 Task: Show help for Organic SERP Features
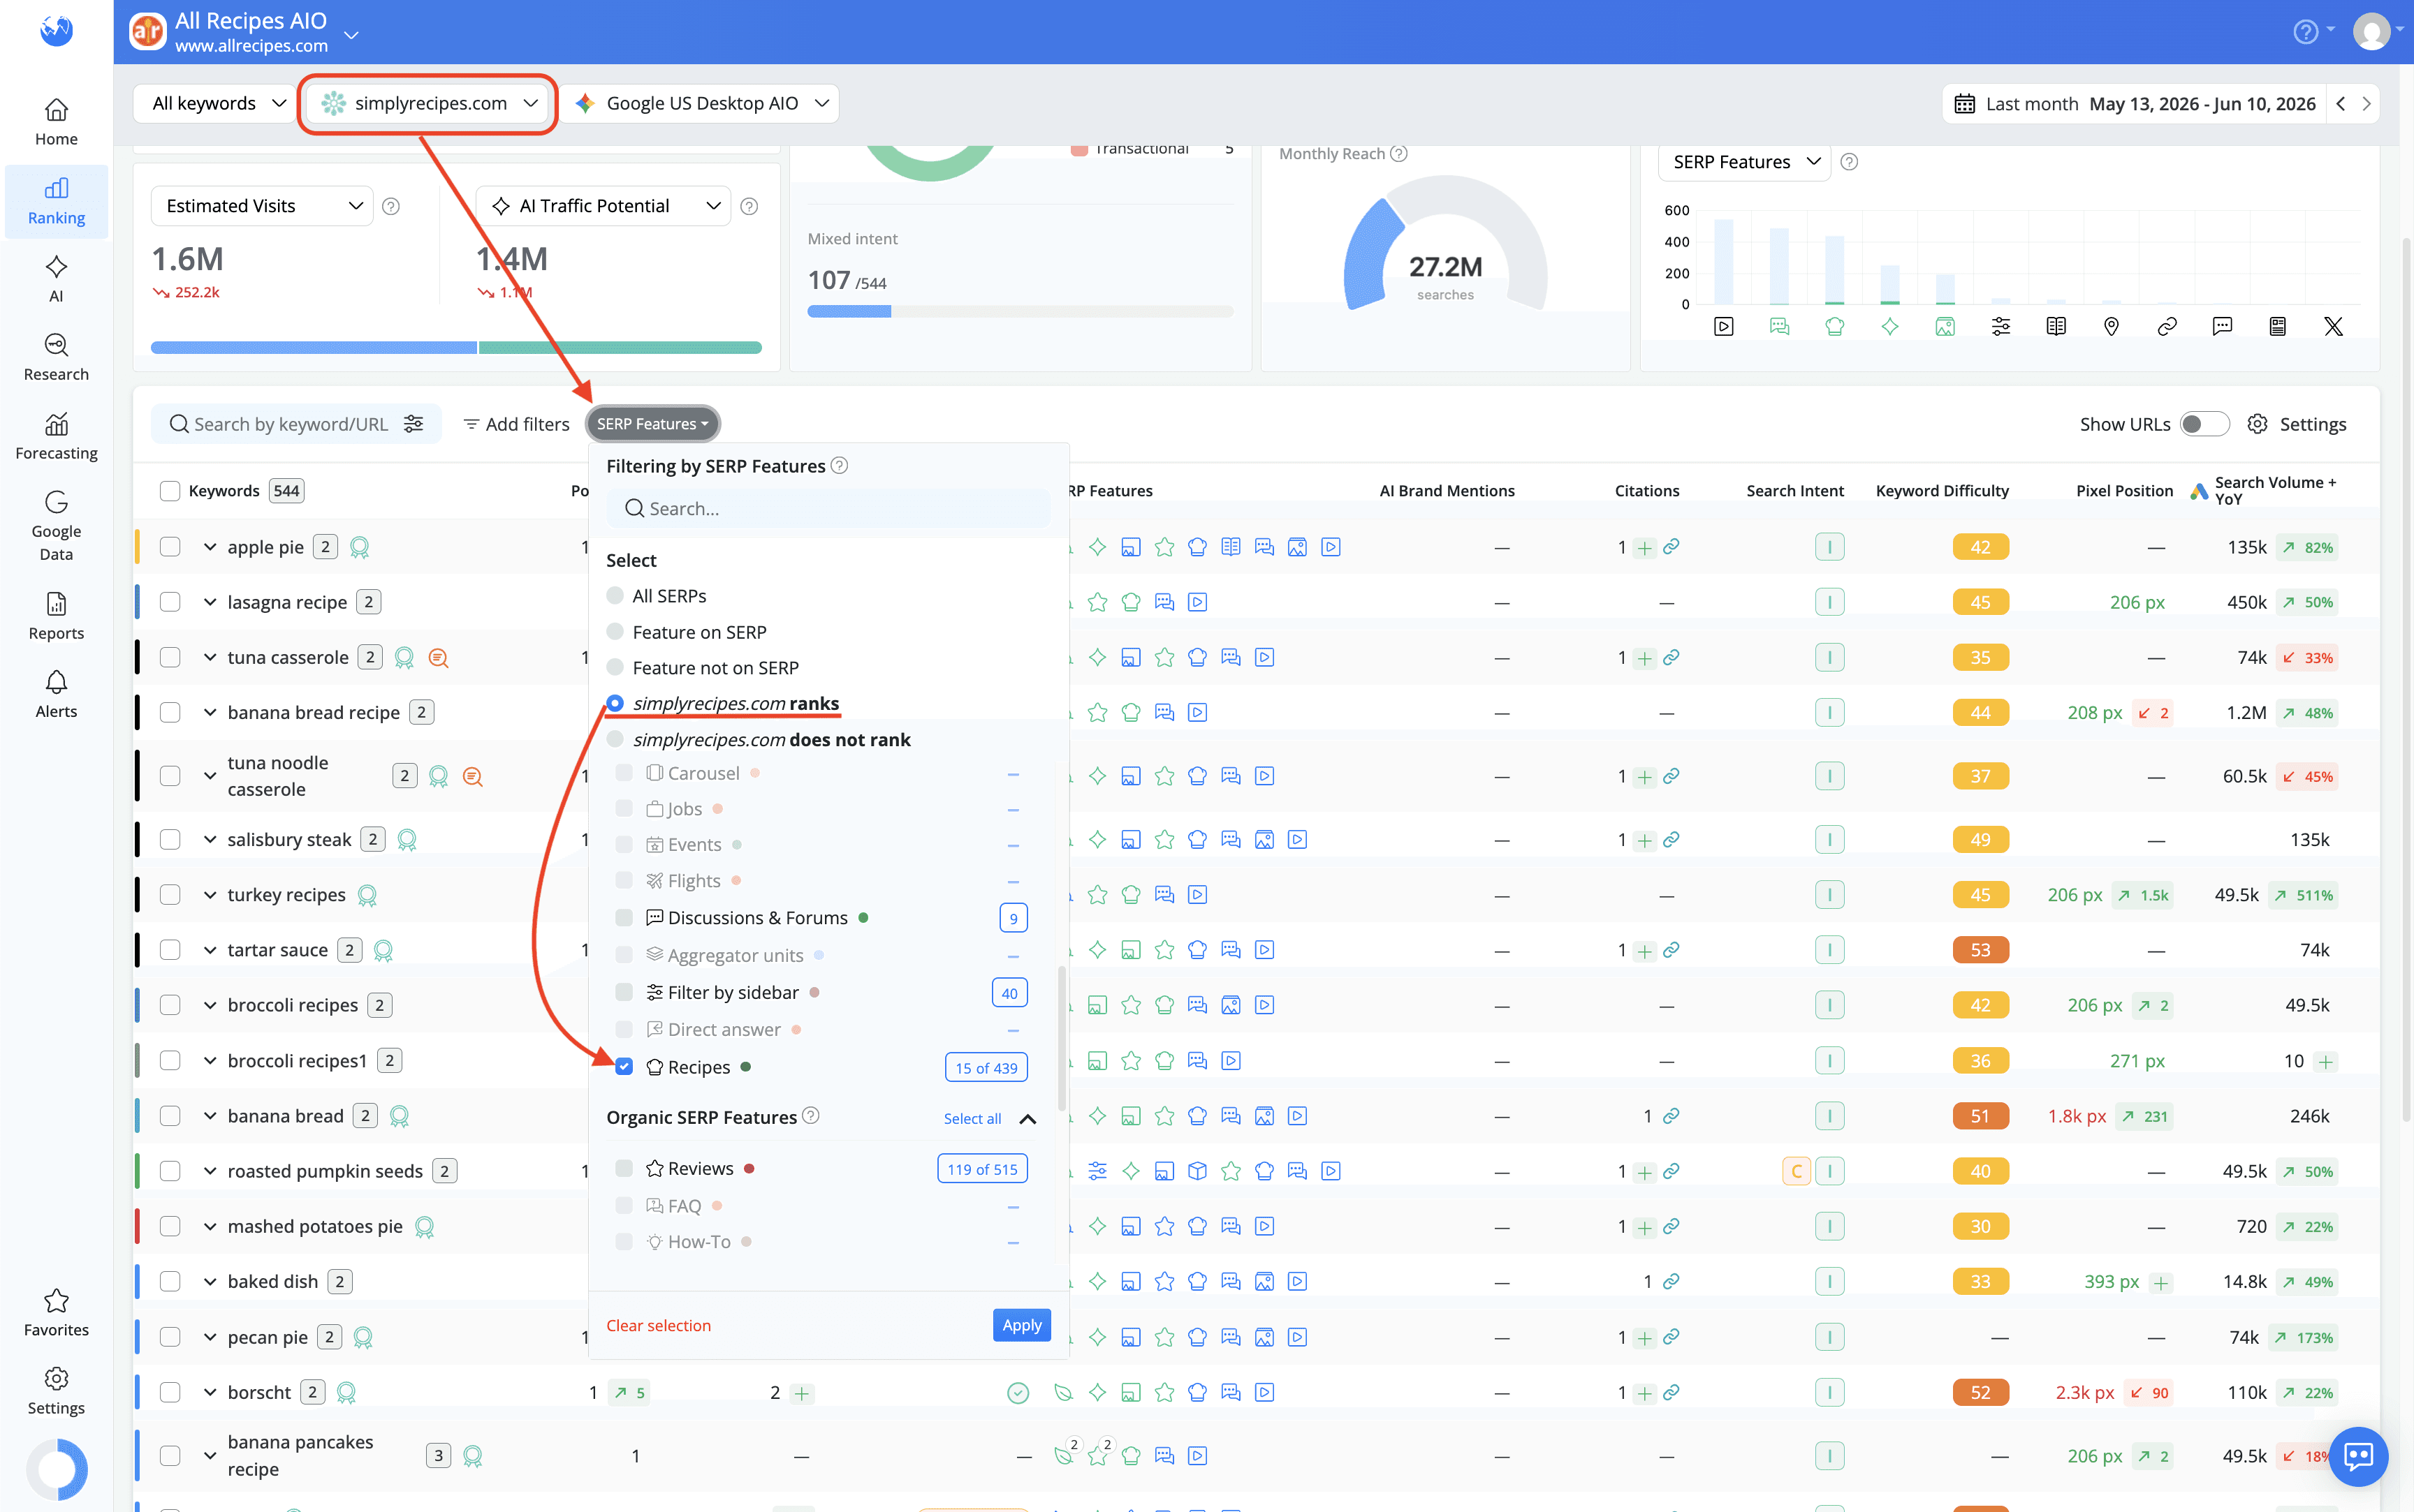(x=810, y=1115)
